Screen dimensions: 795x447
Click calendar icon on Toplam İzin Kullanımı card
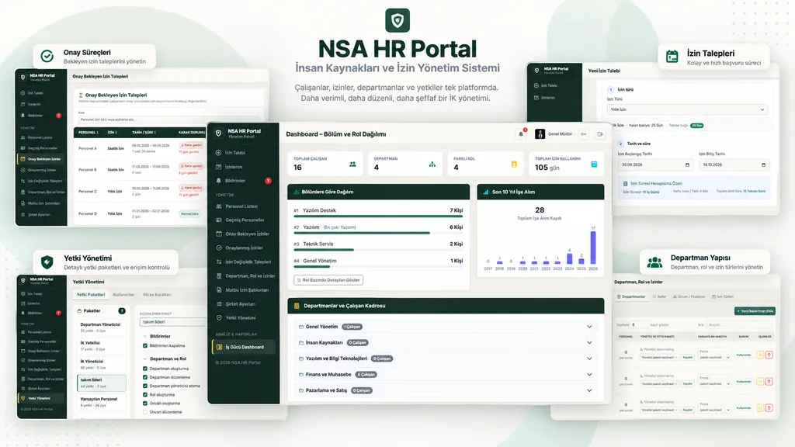(x=594, y=165)
